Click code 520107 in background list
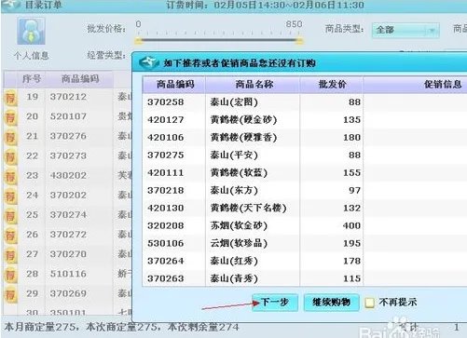This screenshot has height=338, width=467. click(68, 116)
